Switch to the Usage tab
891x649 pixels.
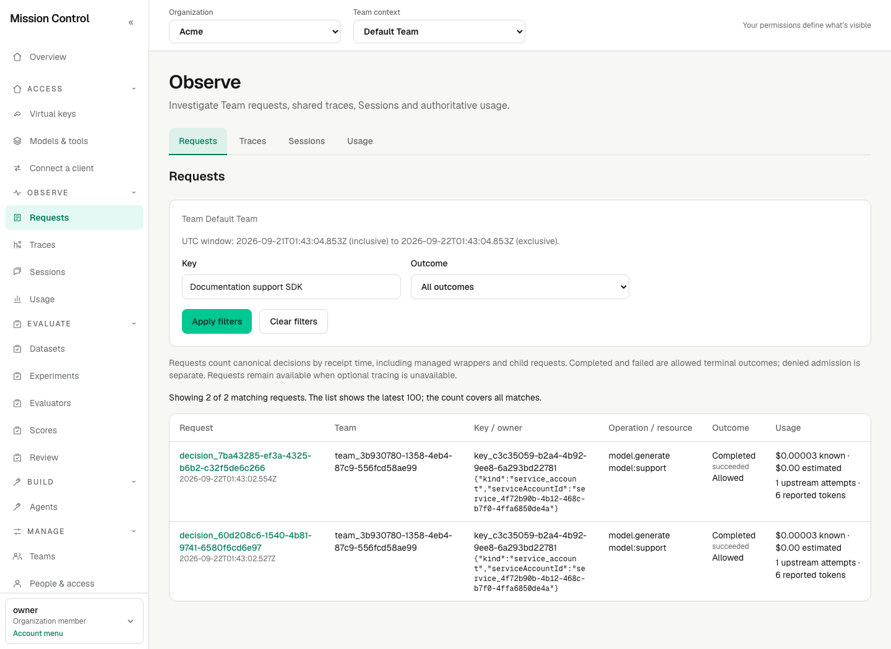(x=360, y=141)
